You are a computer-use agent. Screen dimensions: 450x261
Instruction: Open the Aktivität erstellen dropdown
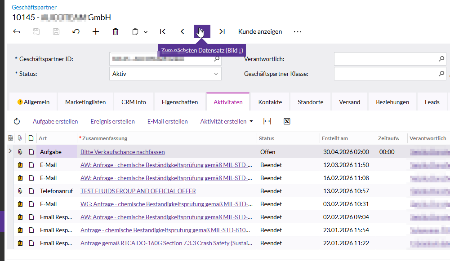pos(227,121)
